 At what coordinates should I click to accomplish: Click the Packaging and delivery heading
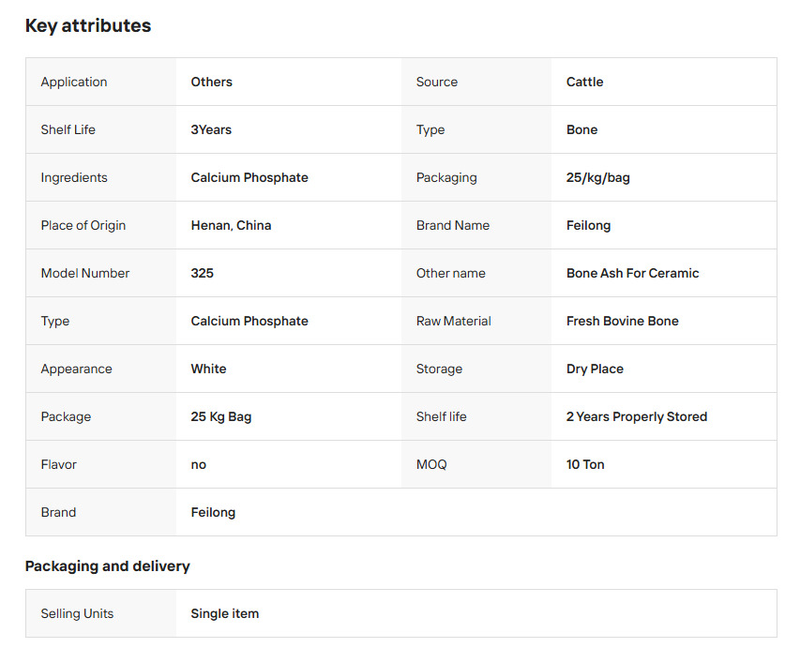point(107,566)
